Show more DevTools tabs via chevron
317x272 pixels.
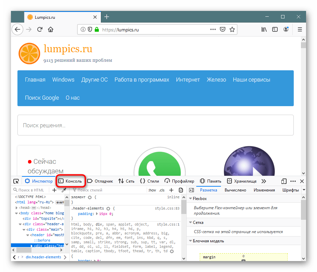[263, 181]
